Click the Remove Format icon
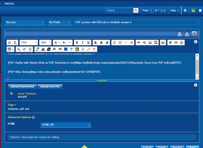Screen dimensions: 203x148 15,43
